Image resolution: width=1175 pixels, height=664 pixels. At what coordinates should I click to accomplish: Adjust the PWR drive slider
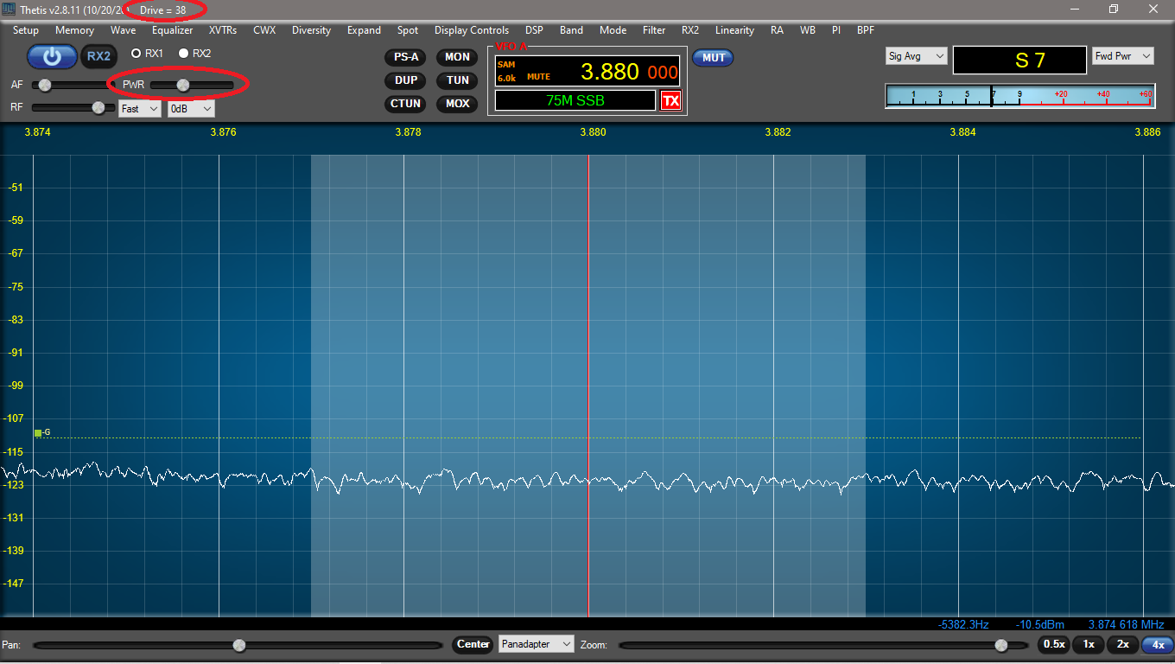coord(192,85)
